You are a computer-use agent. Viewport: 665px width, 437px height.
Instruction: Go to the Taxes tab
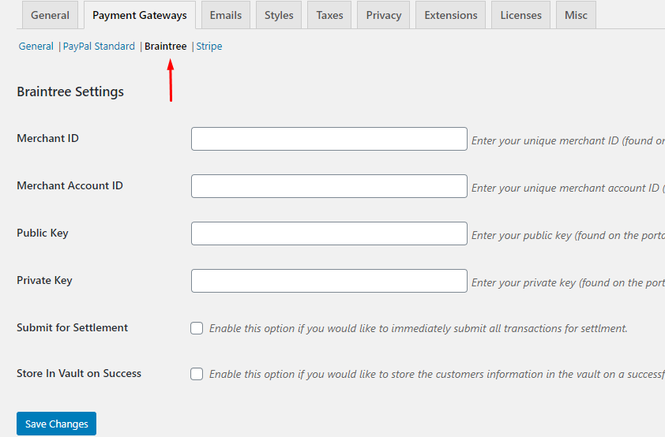point(329,15)
